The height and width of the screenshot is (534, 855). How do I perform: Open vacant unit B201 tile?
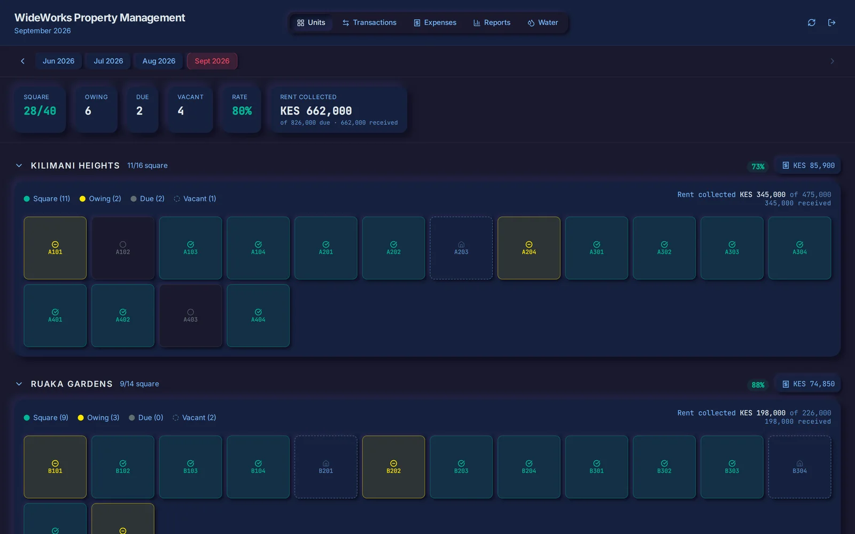[326, 467]
